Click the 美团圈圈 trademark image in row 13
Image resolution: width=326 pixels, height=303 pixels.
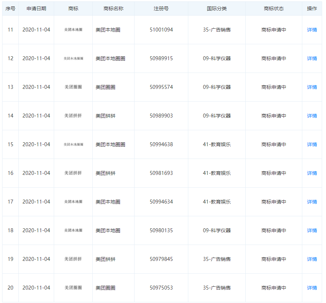click(x=73, y=87)
